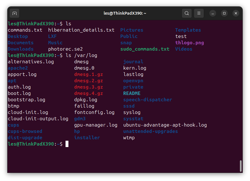This screenshot has width=250, height=181.
Task: Select the Templates folder name
Action: (x=188, y=30)
